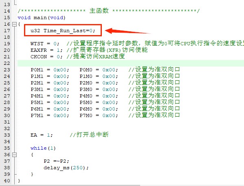
Task: Click the first 'void' keyword on line 15
Action: [x=24, y=18]
